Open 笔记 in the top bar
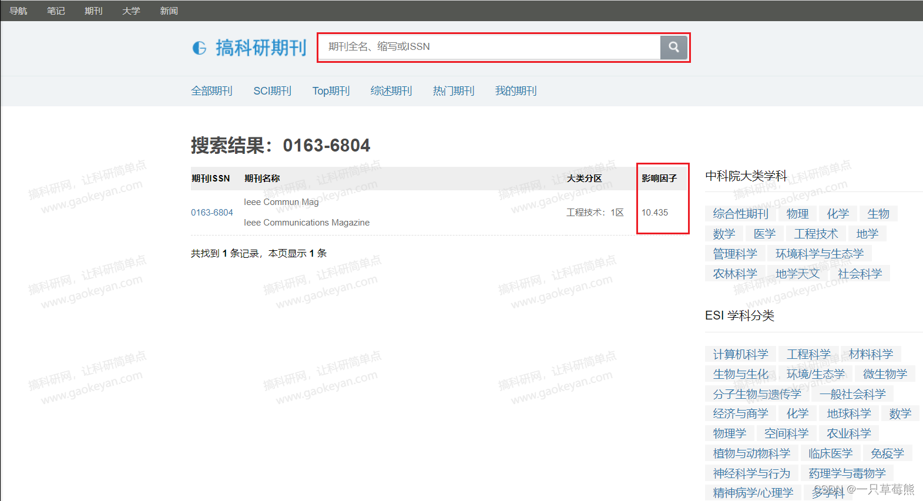Screen dimensions: 923x501 tap(56, 11)
